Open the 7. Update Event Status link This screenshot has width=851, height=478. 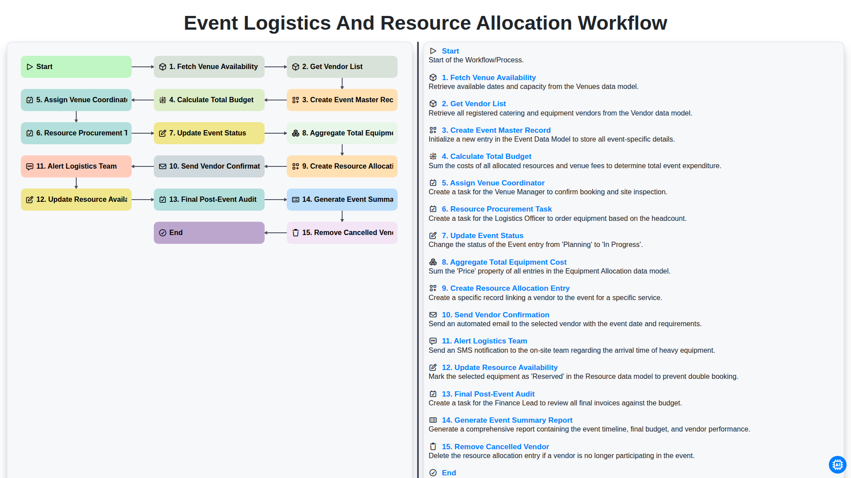click(483, 235)
